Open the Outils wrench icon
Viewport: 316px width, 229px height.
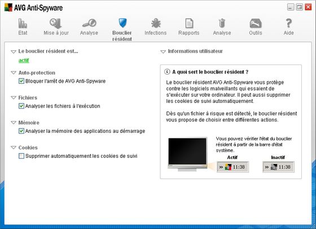click(x=255, y=23)
